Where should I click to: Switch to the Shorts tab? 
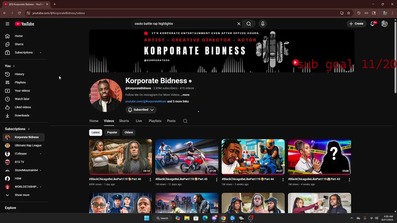coord(124,121)
